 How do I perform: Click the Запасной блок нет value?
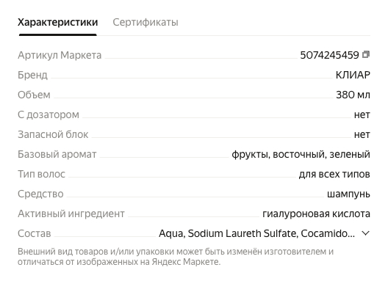[x=362, y=135]
